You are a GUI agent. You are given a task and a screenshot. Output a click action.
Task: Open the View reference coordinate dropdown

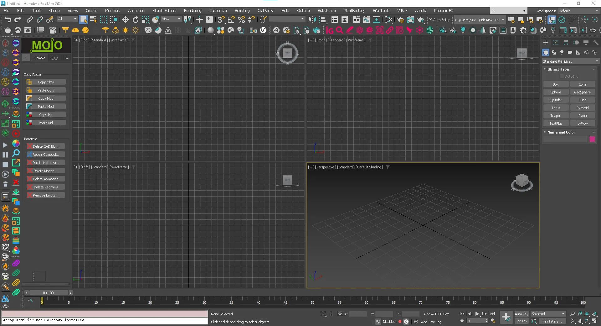171,19
